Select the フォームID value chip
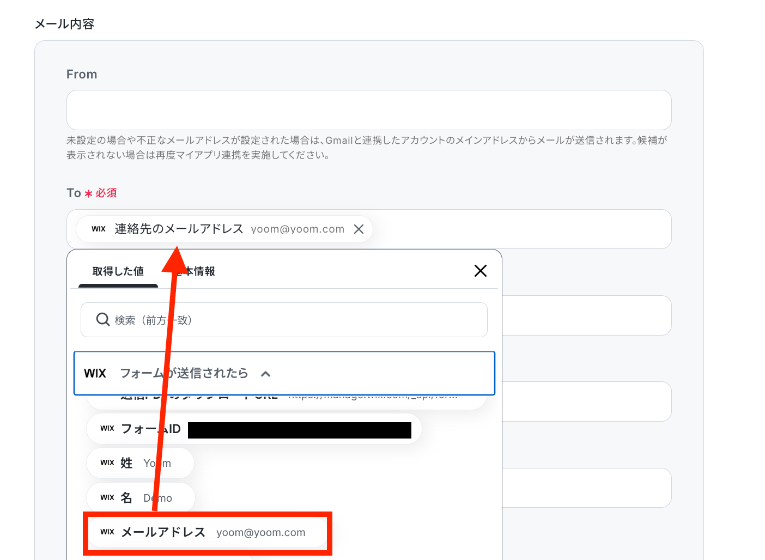Screen dimensions: 765x560 (254, 429)
